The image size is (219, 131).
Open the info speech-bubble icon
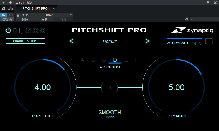(x=22, y=31)
